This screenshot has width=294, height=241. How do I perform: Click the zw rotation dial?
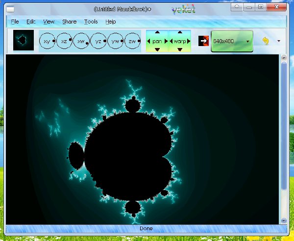tap(133, 41)
